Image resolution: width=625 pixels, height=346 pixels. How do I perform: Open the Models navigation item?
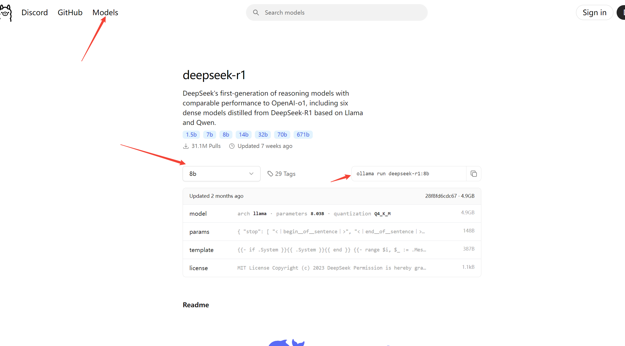click(x=105, y=12)
